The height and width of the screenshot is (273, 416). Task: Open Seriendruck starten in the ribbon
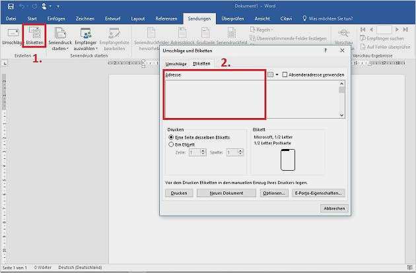point(59,36)
